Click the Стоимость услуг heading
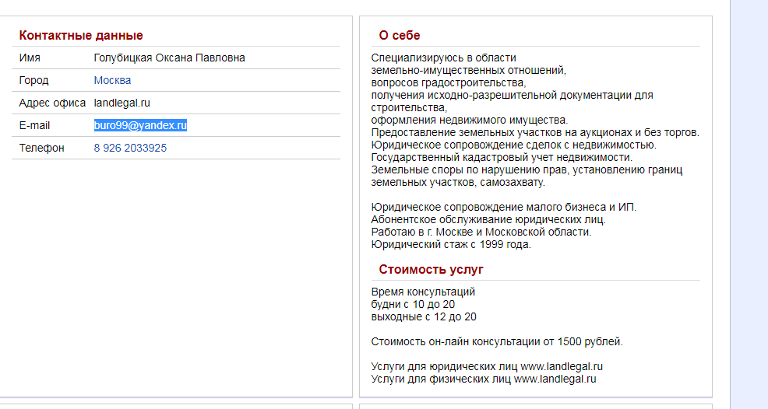Viewport: 768px width, 409px height. [x=431, y=269]
